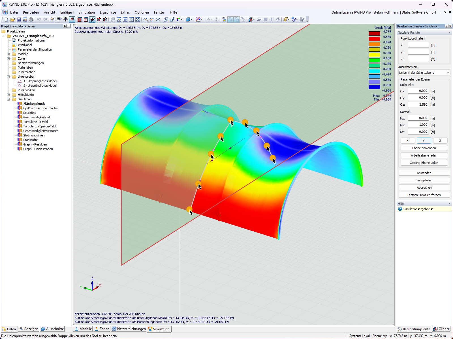453x339 pixels.
Task: Open an existing project file
Action: (12, 19)
